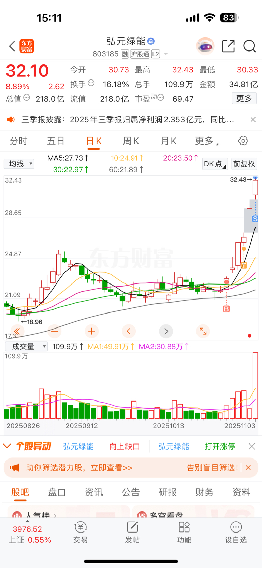Open the 东方财富 orange logo
Viewport: 262px width, 568px height.
click(x=27, y=46)
